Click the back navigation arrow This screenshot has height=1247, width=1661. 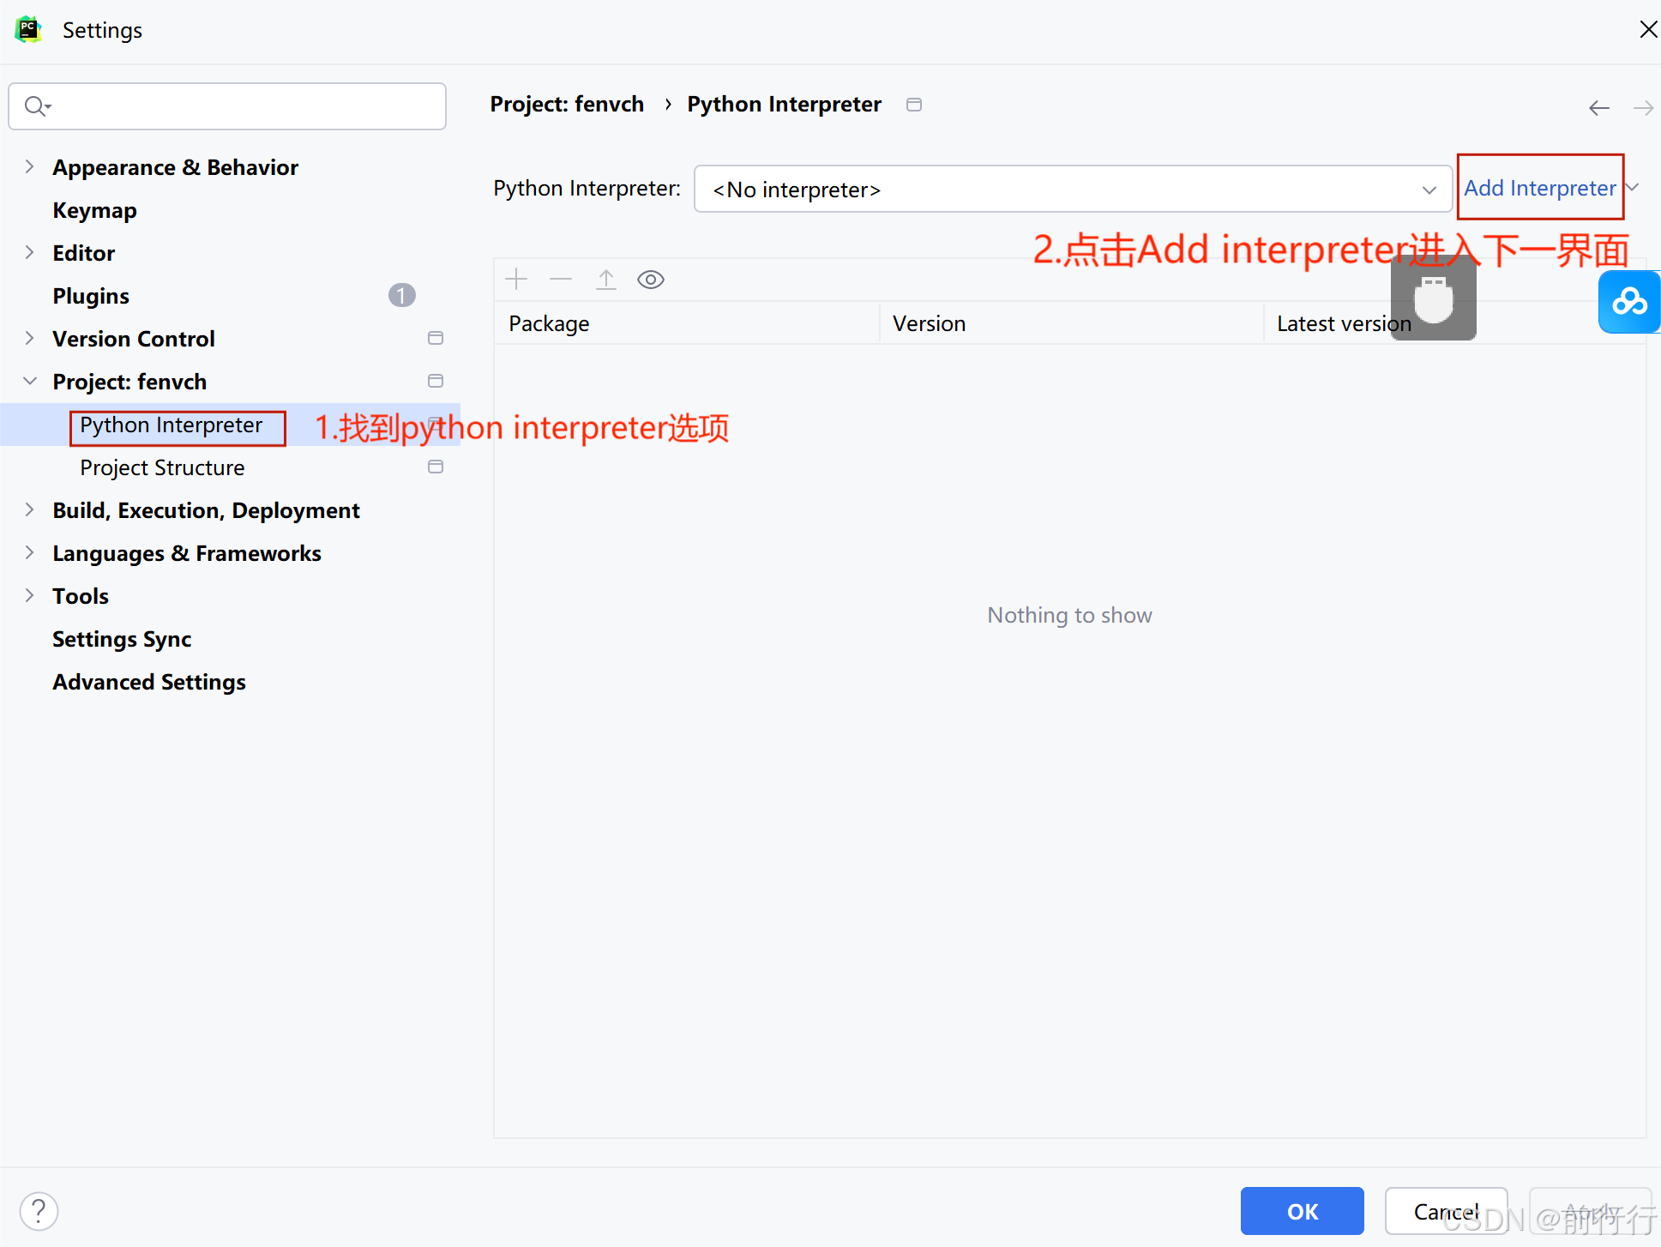point(1598,108)
